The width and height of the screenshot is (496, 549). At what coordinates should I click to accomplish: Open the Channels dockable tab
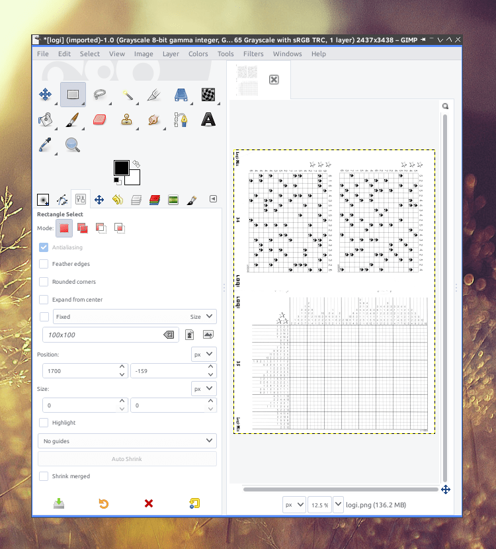[x=155, y=200]
